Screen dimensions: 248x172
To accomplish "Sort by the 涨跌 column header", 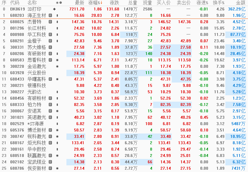I will [114, 3].
